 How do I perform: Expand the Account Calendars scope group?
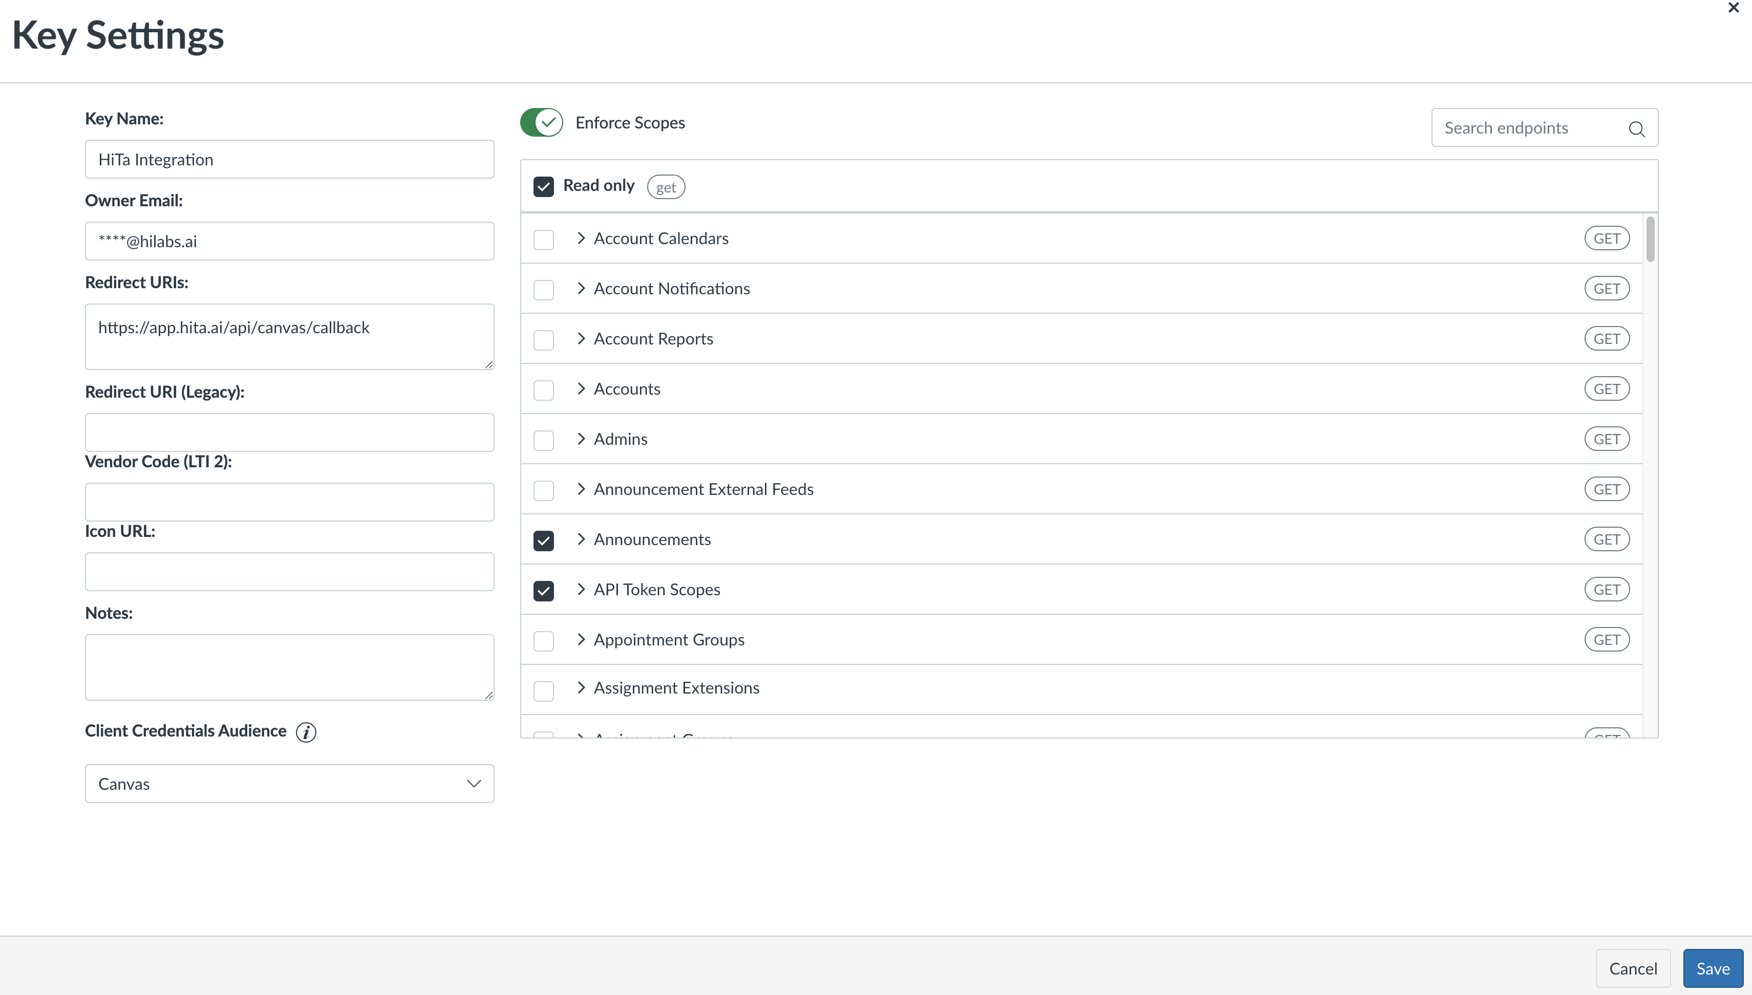(x=581, y=238)
